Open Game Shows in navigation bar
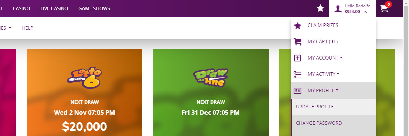 94,8
